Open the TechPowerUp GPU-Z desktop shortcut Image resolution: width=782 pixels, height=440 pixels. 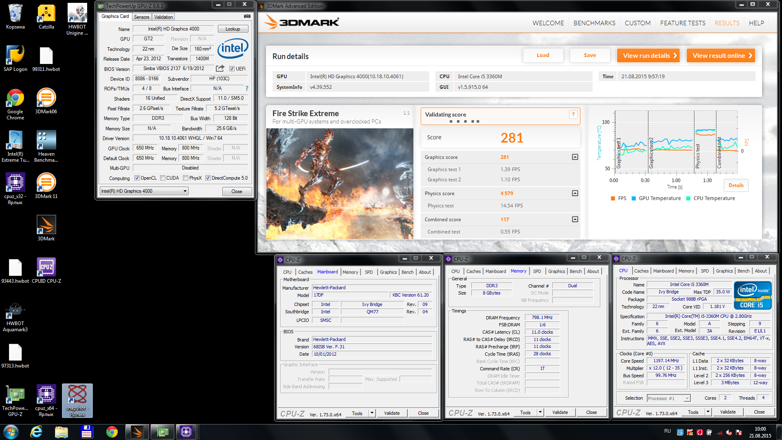(15, 400)
